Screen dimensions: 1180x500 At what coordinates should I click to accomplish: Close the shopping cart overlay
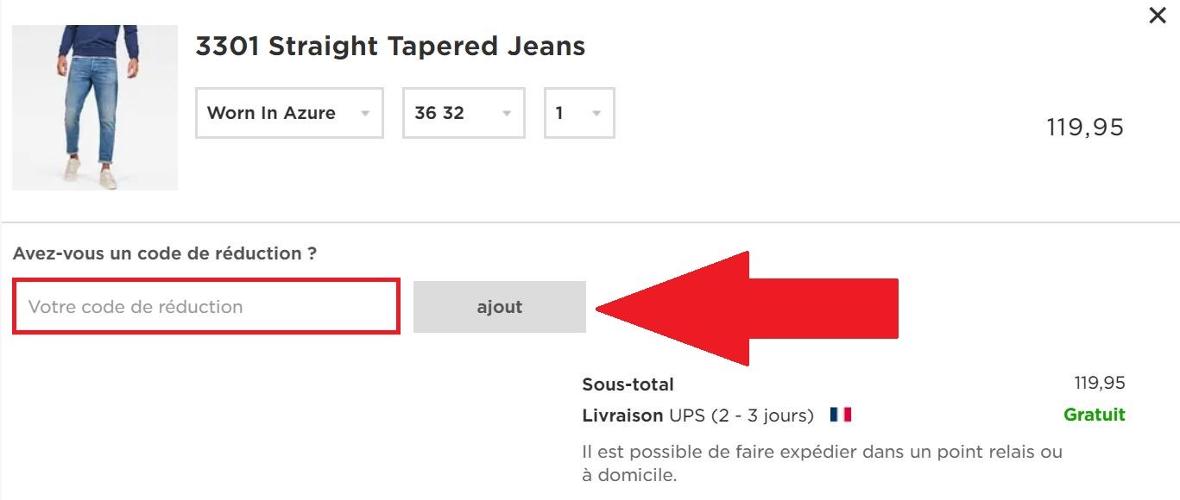pyautogui.click(x=1158, y=15)
